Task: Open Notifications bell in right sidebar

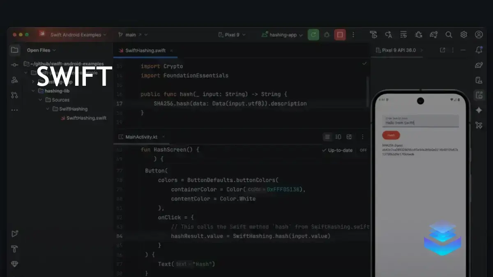Action: tap(479, 50)
